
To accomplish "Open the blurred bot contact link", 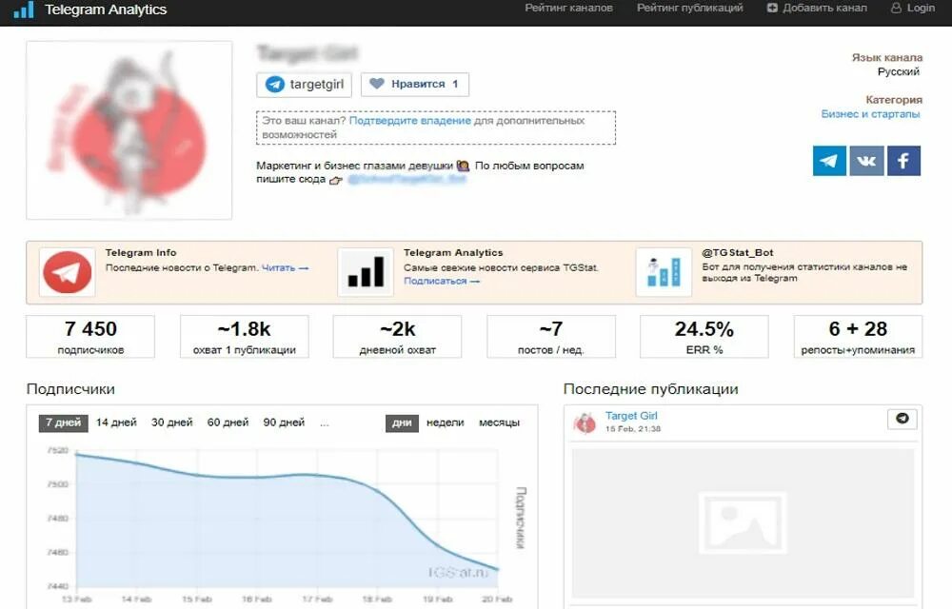I will tap(407, 180).
